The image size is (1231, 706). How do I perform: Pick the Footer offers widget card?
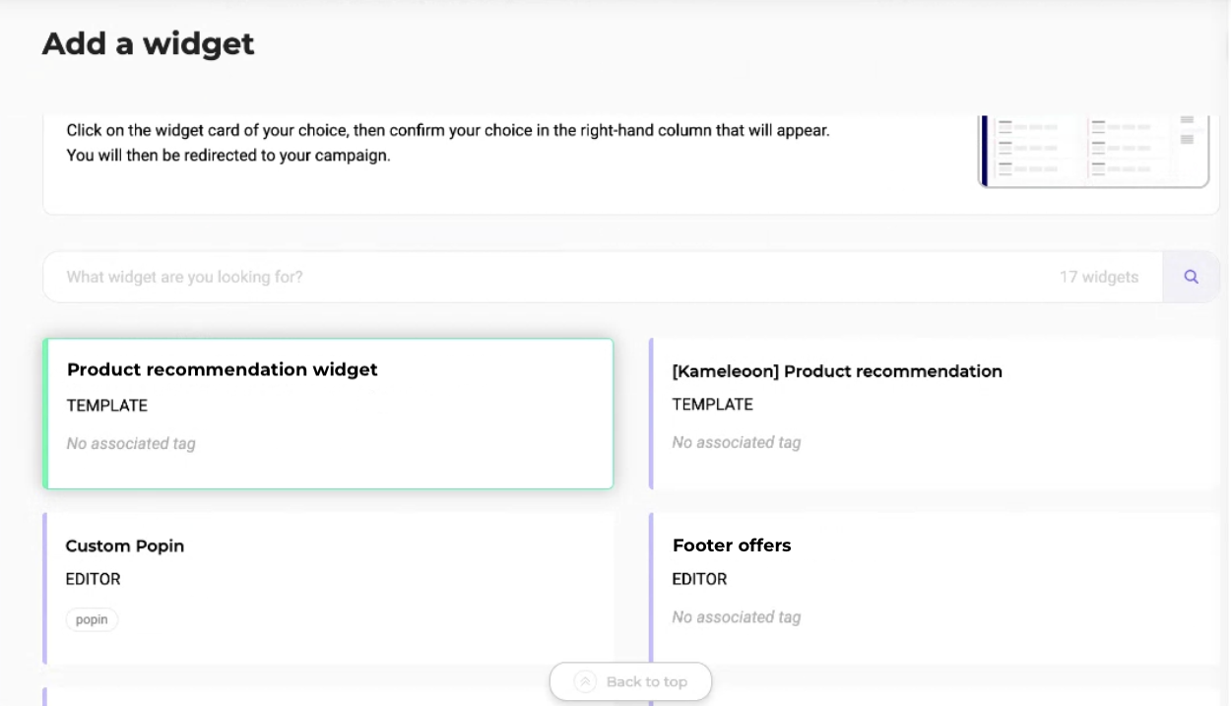[935, 588]
